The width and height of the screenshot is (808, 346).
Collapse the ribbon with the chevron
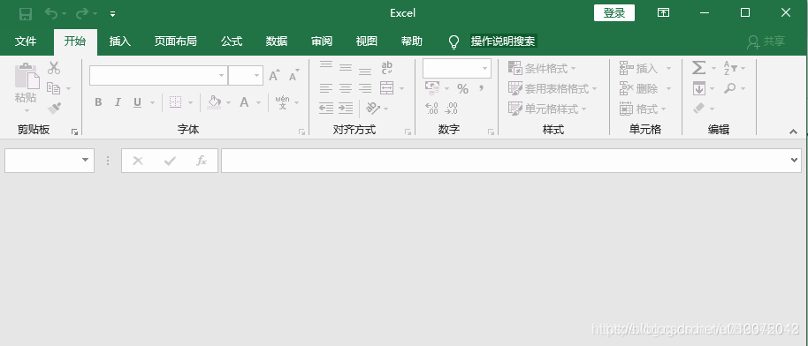(794, 132)
